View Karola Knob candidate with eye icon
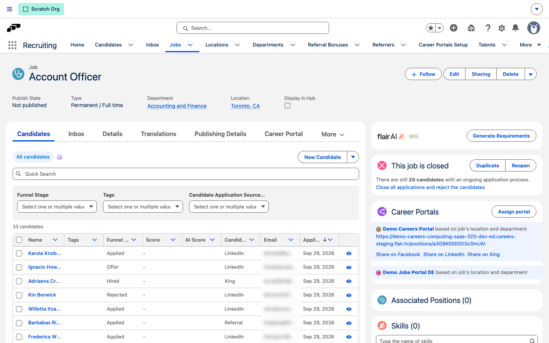The image size is (549, 343). coord(349,253)
